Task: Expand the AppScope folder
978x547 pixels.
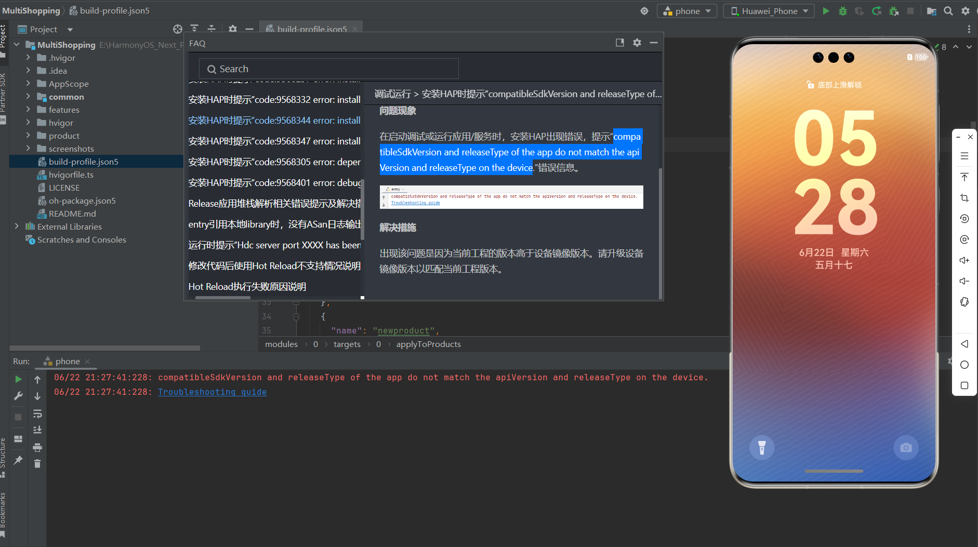Action: pos(28,84)
